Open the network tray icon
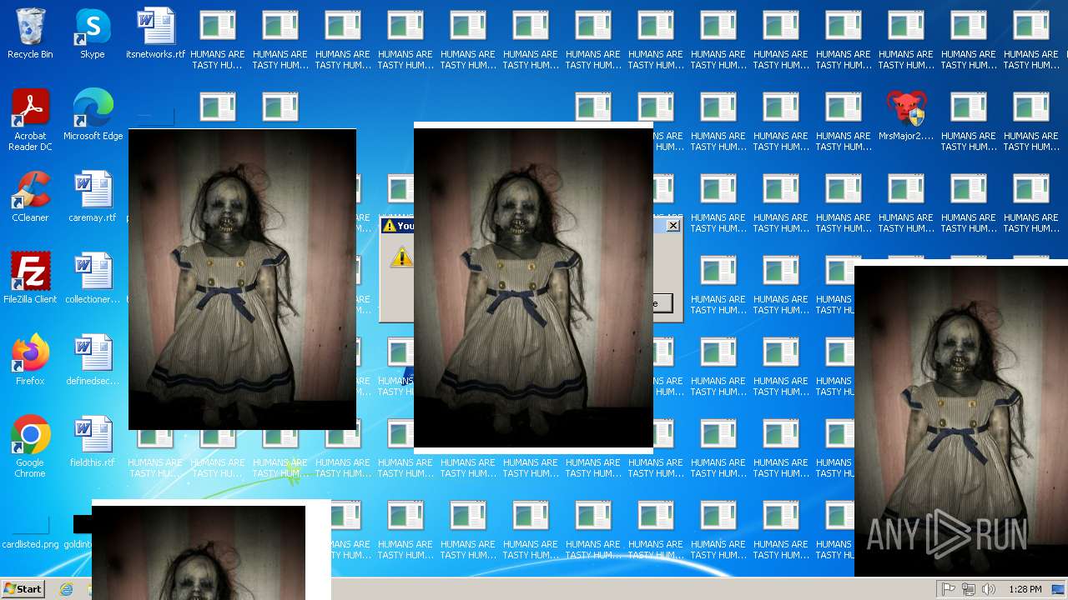The width and height of the screenshot is (1068, 600). [x=969, y=589]
